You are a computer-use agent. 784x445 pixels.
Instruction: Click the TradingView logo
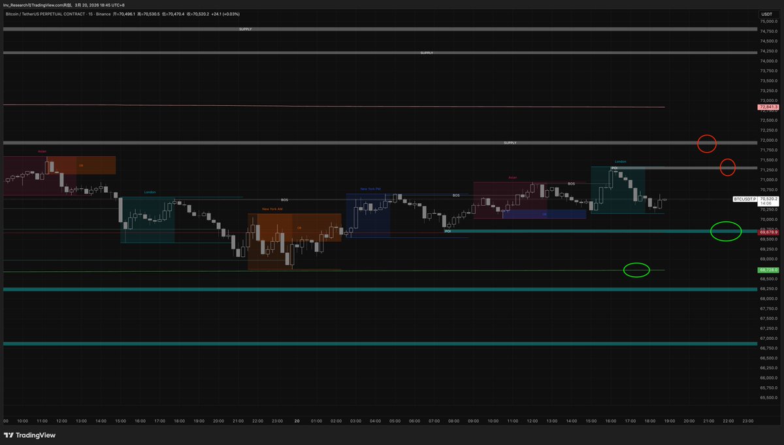[x=29, y=435]
